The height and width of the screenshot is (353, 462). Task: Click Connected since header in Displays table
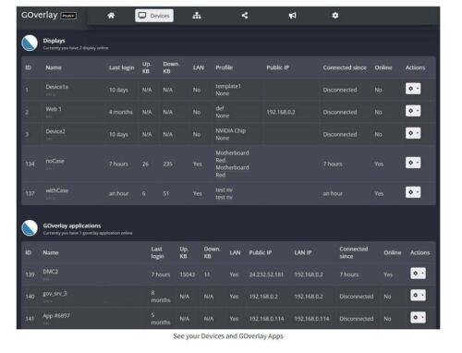pyautogui.click(x=345, y=67)
